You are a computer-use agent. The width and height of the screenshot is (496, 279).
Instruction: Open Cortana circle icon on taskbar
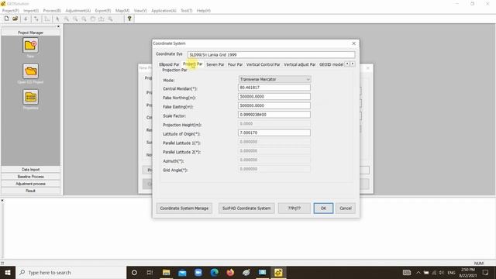pos(134,272)
